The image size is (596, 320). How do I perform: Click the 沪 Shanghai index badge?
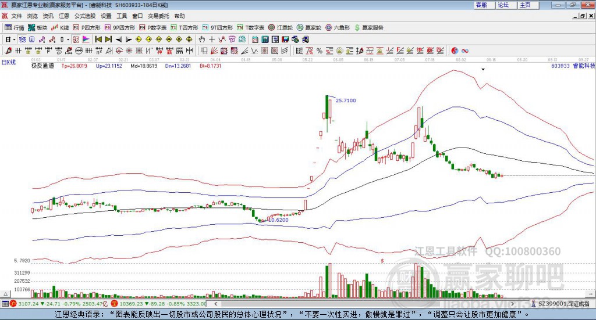[13, 304]
